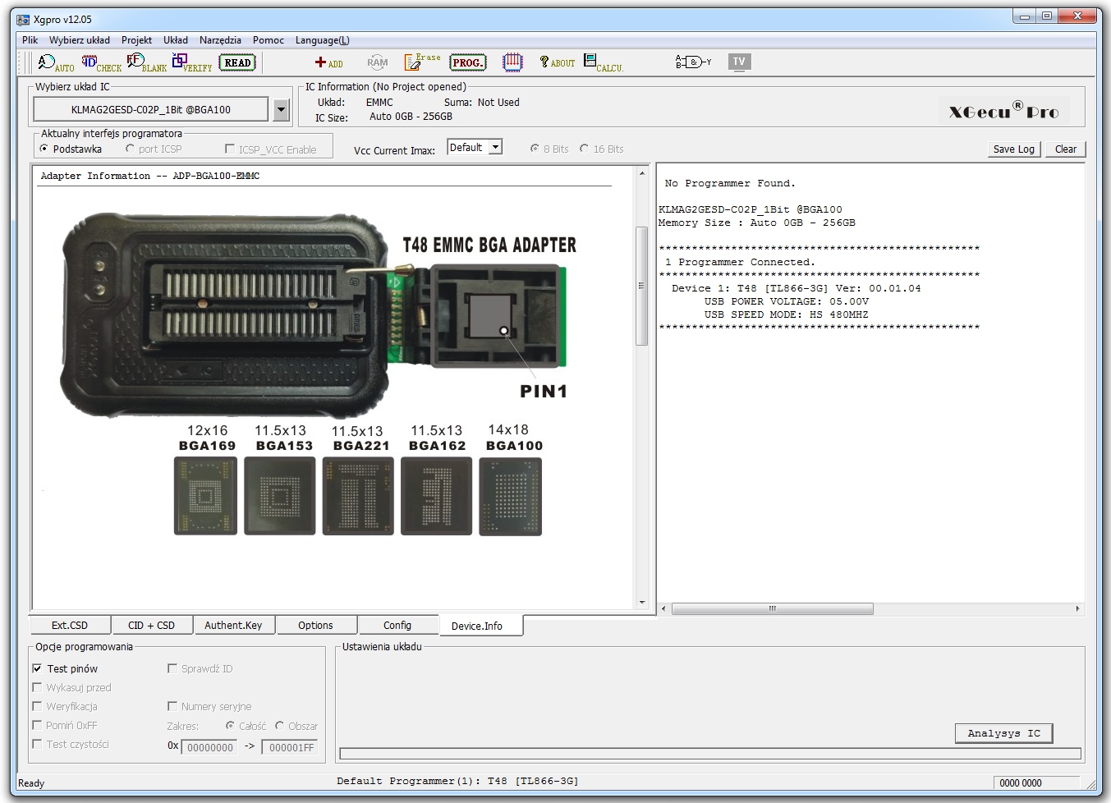This screenshot has width=1111, height=803.
Task: Toggle the Test pinów checkbox
Action: (37, 668)
